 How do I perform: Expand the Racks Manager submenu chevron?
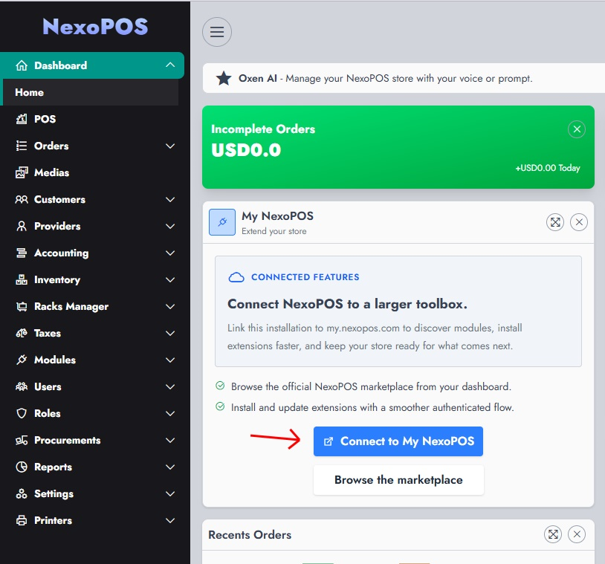170,306
